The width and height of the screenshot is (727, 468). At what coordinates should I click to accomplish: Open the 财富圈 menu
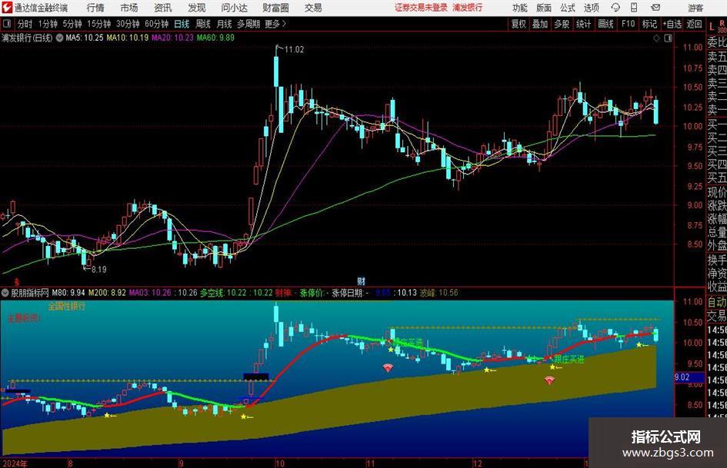(276, 8)
